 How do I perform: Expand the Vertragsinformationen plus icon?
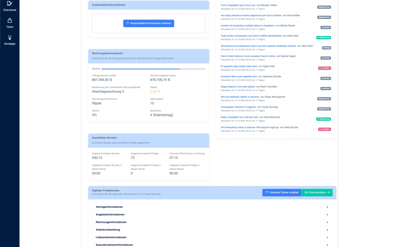327,207
